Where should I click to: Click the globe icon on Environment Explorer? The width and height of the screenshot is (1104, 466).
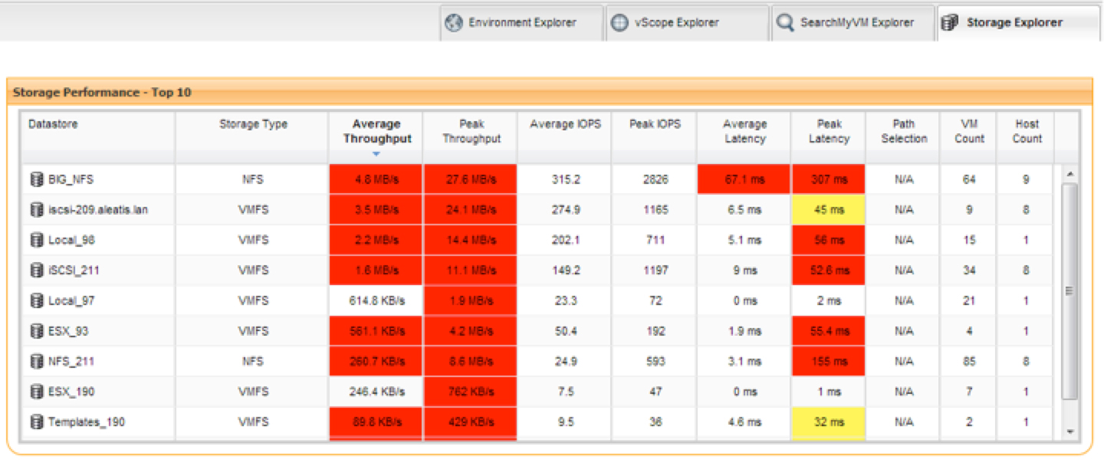[x=455, y=23]
